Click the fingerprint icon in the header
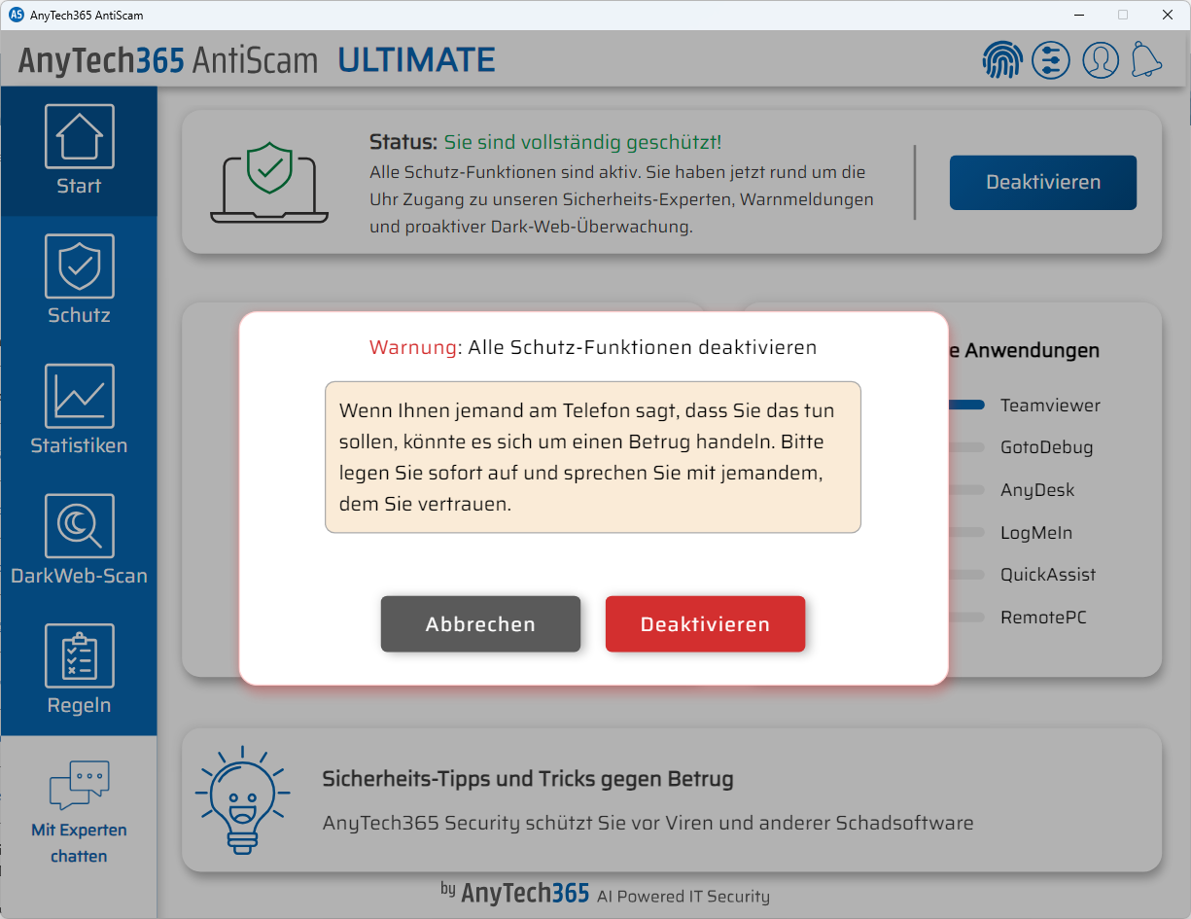The image size is (1191, 919). point(1002,59)
